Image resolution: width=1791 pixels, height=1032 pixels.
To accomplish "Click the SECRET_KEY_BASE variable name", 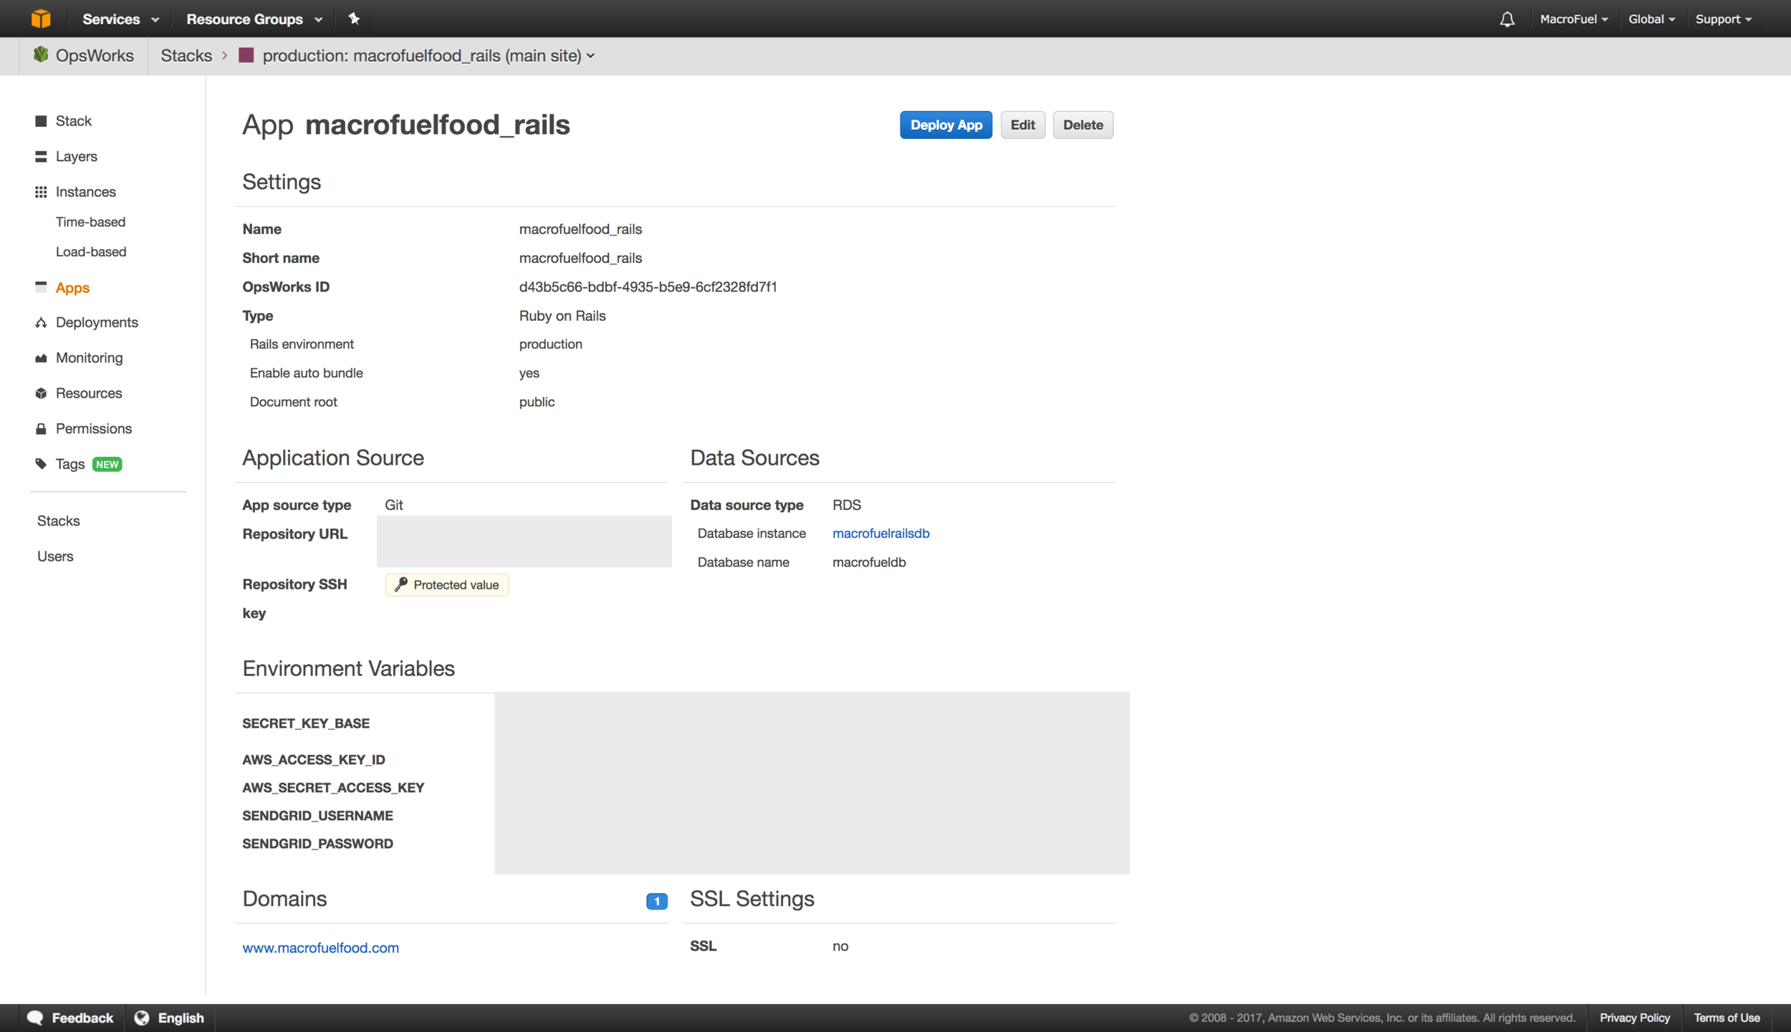I will click(x=306, y=723).
